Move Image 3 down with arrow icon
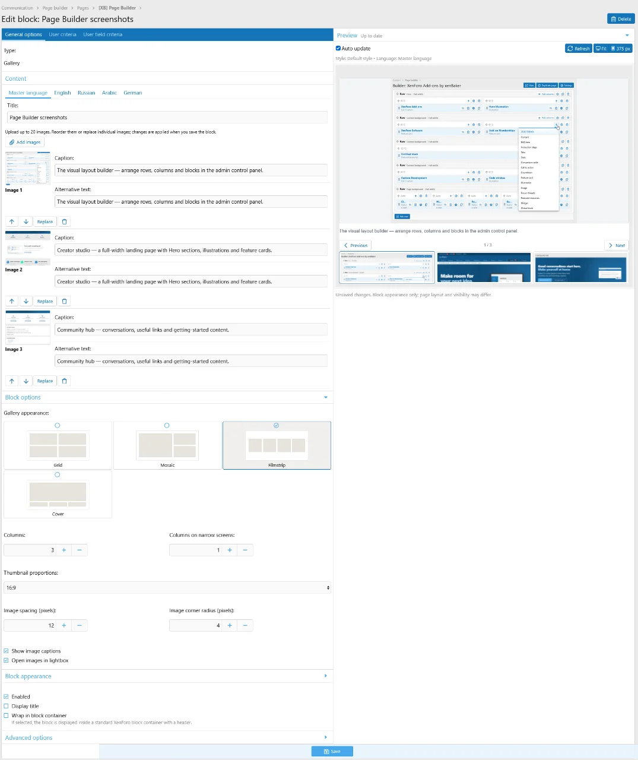 (26, 381)
